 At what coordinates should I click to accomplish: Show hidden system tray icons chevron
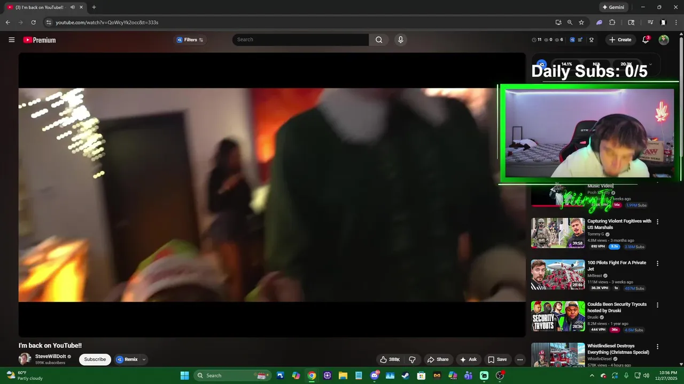(x=592, y=375)
